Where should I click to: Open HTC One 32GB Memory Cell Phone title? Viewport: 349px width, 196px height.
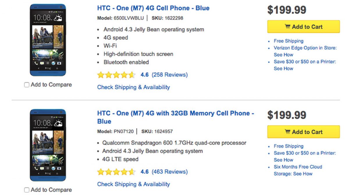(x=175, y=114)
